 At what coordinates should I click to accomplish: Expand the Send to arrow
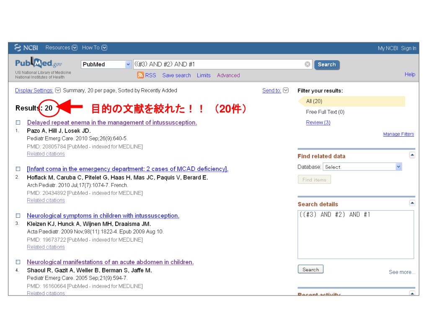[x=286, y=90]
